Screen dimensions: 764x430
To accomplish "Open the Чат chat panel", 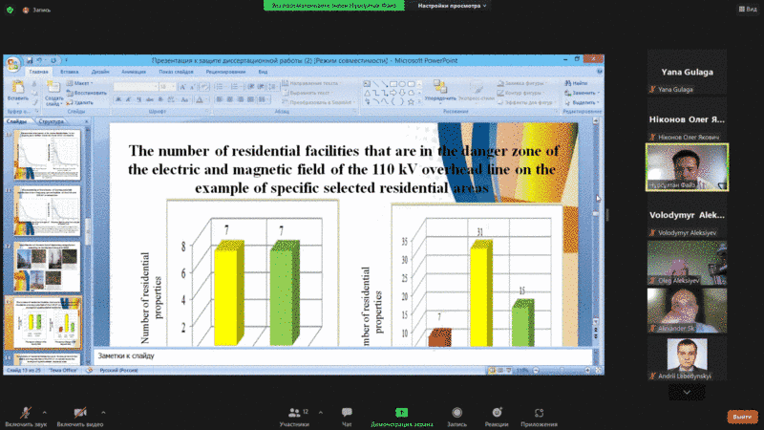I will 347,413.
